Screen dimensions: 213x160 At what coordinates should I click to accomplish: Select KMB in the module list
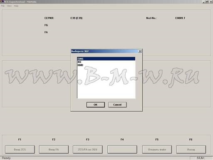tap(106, 65)
